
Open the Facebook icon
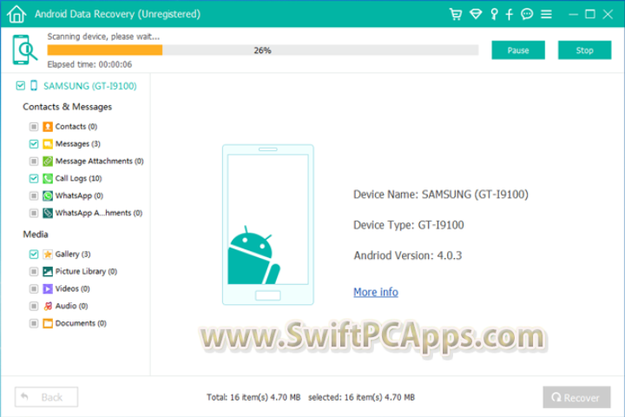[x=509, y=15]
